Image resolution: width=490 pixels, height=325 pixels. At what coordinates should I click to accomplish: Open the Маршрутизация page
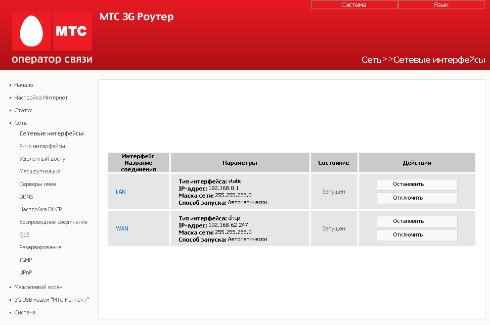pos(40,171)
